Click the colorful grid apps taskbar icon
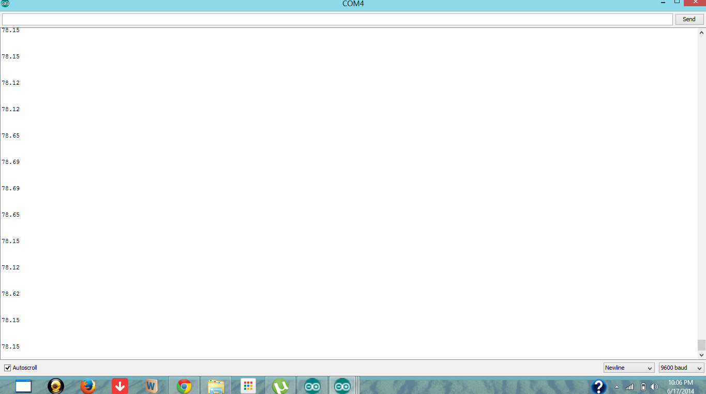706x394 pixels. [x=248, y=386]
